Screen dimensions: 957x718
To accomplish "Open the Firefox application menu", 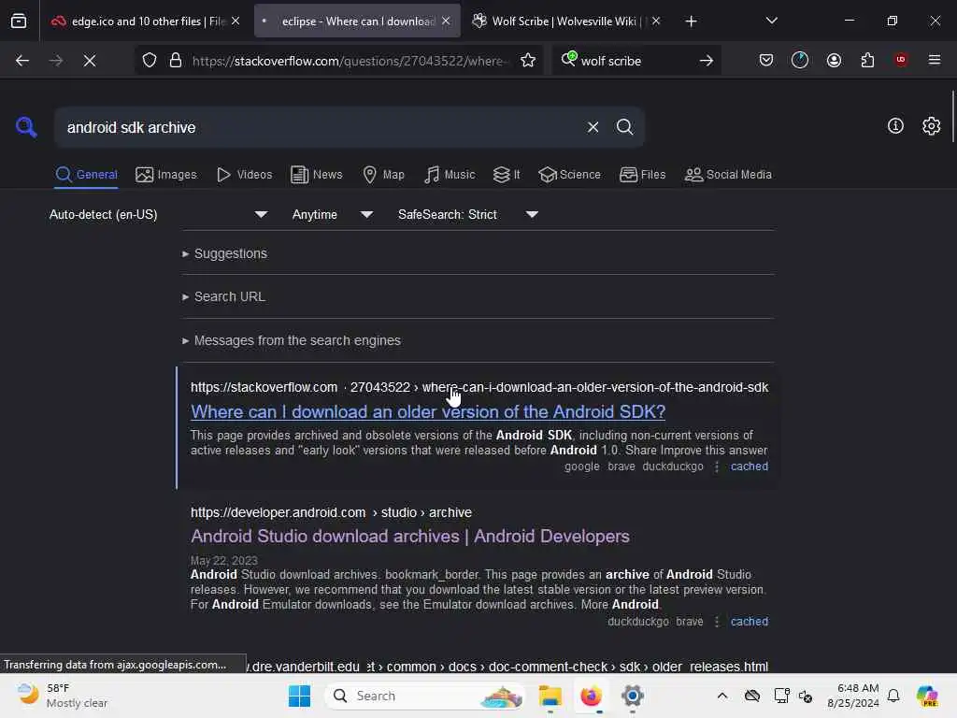I will (935, 60).
